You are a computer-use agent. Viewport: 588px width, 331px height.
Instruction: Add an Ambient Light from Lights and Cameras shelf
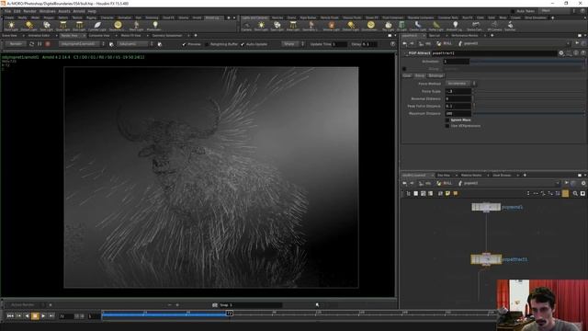click(455, 26)
